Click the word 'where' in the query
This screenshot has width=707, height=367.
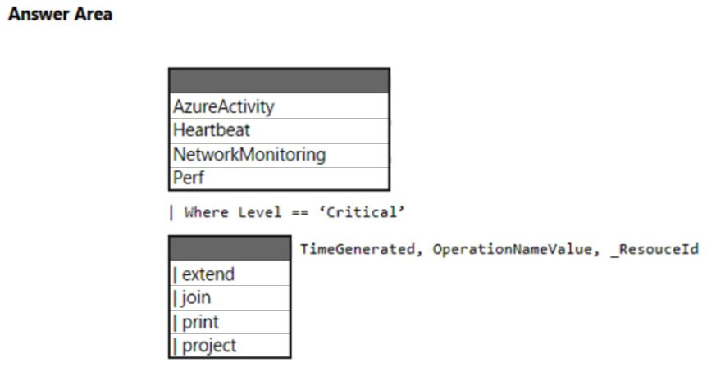click(207, 212)
